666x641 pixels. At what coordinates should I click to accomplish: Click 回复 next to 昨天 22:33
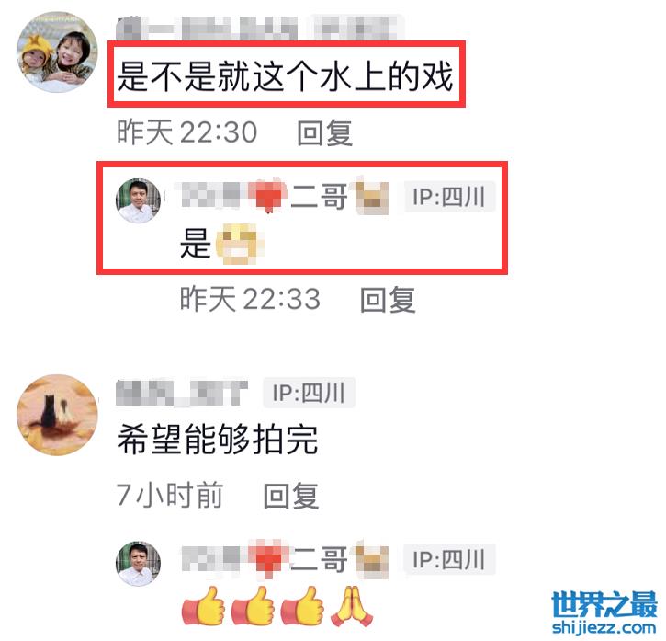[388, 300]
